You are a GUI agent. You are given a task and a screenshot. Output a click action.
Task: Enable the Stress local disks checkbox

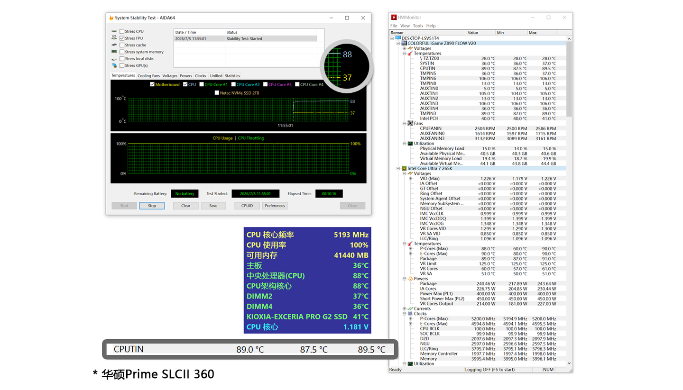point(122,59)
